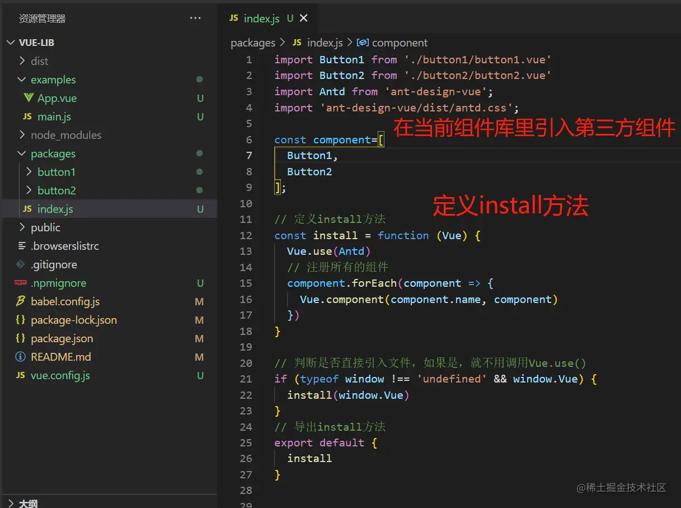Click line number 12 in the gutter
The height and width of the screenshot is (508, 681).
[246, 235]
